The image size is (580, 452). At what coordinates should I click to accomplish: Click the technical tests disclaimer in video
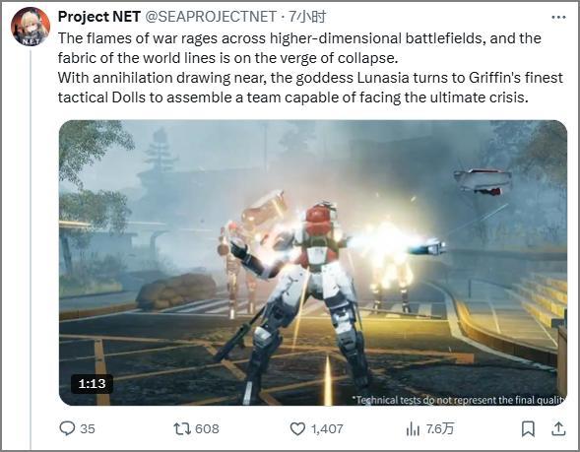pos(459,400)
